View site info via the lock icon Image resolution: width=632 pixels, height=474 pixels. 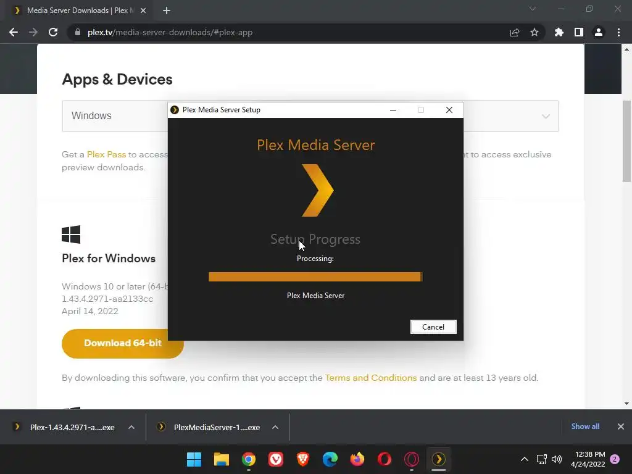[x=78, y=32]
